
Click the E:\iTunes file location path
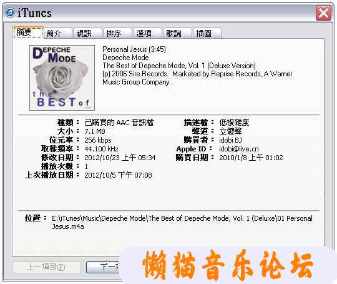tap(182, 222)
